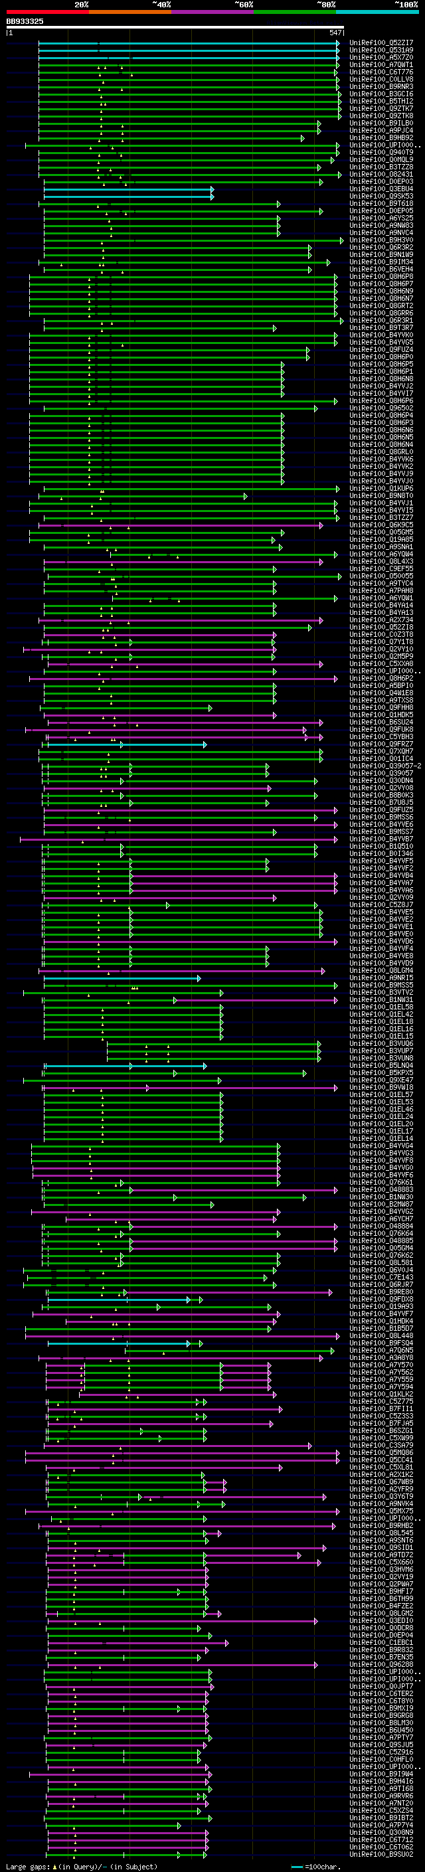Viewport: 425px width, 1872px height.
Task: Open the UniRef100_B1Q510 hit
Action: (x=381, y=847)
